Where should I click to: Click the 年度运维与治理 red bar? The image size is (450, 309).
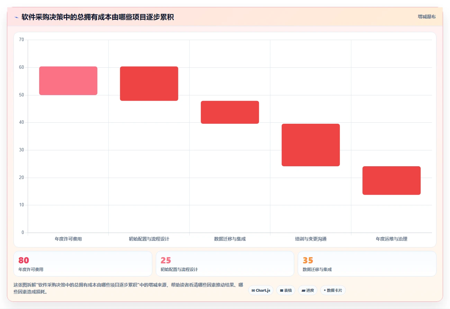click(x=391, y=180)
